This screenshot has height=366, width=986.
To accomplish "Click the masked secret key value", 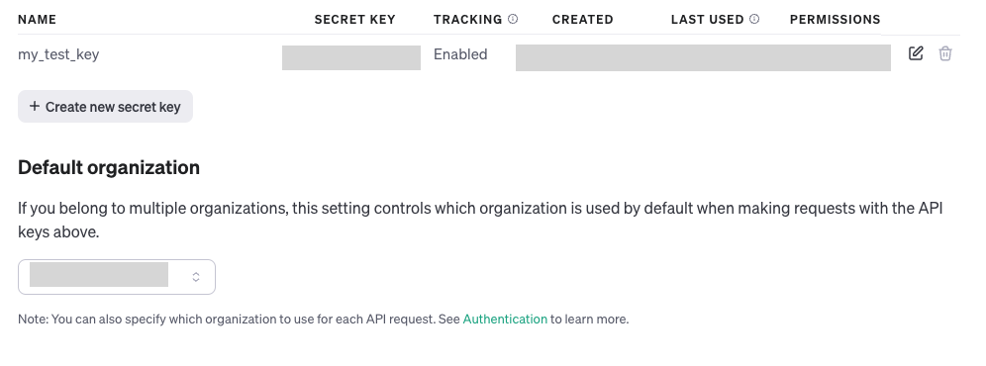I will pos(350,57).
